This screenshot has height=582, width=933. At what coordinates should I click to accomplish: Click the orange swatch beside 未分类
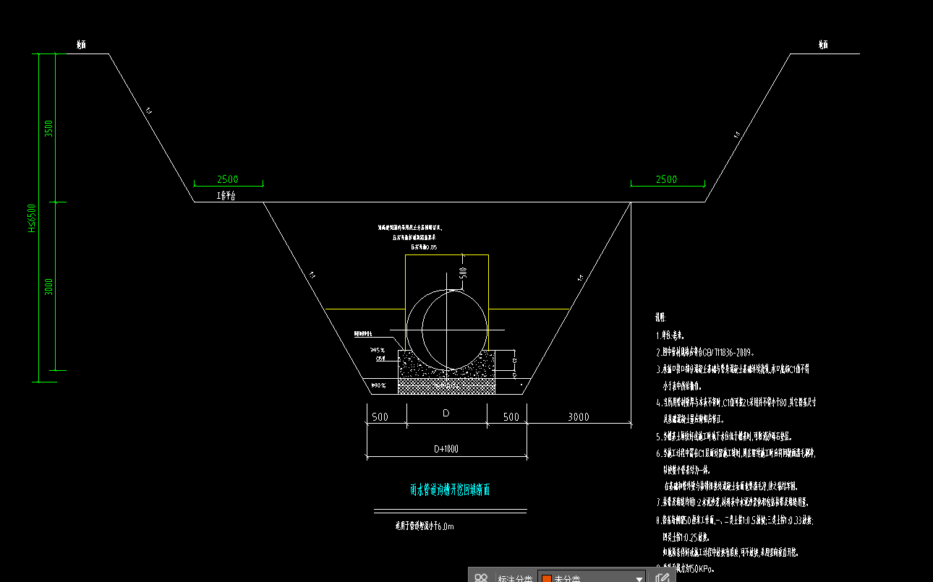pos(547,578)
